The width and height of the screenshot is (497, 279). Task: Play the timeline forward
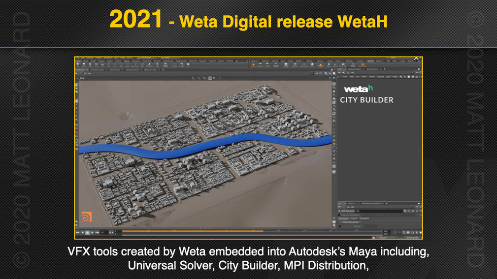[92, 232]
